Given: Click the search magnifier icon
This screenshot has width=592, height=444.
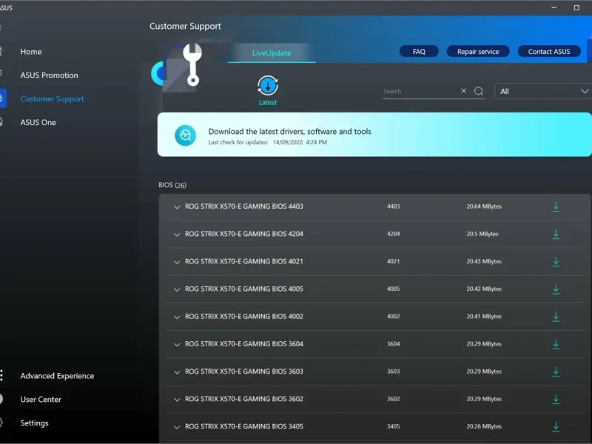Looking at the screenshot, I should coord(479,91).
